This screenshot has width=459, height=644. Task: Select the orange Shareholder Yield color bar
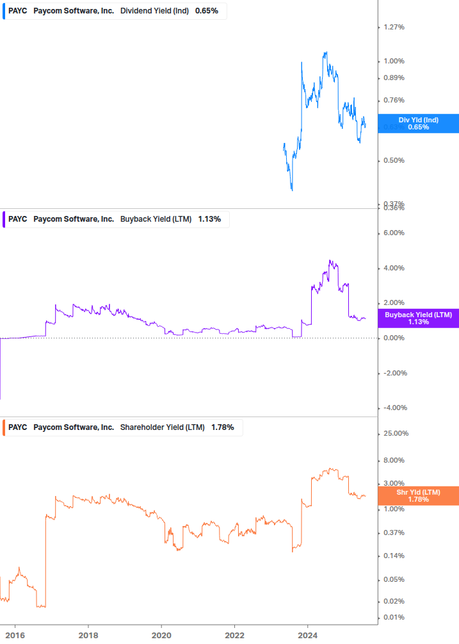4,427
